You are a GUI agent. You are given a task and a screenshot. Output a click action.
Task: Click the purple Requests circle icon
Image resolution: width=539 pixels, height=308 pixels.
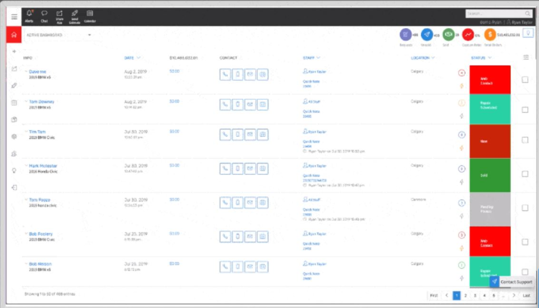click(405, 34)
